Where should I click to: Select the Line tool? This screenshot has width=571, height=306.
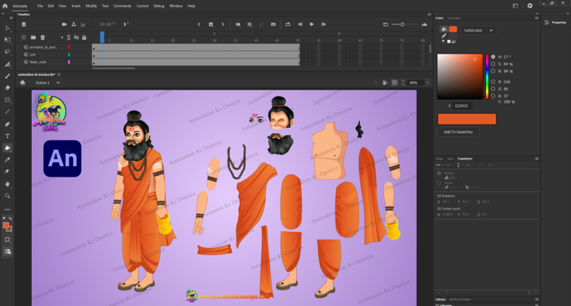pos(7,111)
